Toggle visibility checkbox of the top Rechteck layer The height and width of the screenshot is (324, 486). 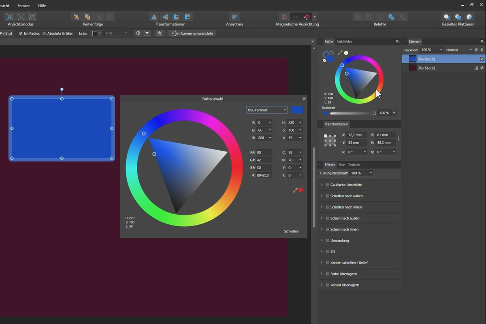[x=482, y=58]
